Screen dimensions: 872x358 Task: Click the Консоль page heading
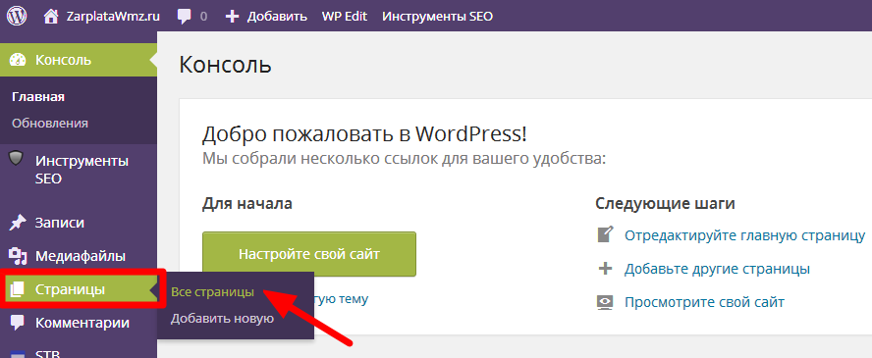coord(226,65)
